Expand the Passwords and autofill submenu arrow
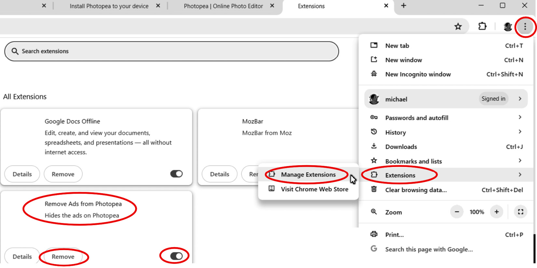 [x=520, y=117]
